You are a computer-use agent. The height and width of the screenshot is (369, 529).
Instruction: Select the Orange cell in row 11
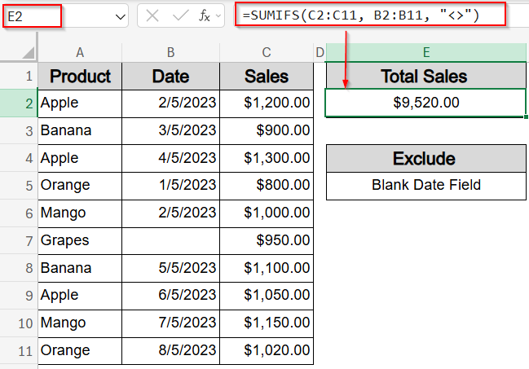(x=80, y=351)
